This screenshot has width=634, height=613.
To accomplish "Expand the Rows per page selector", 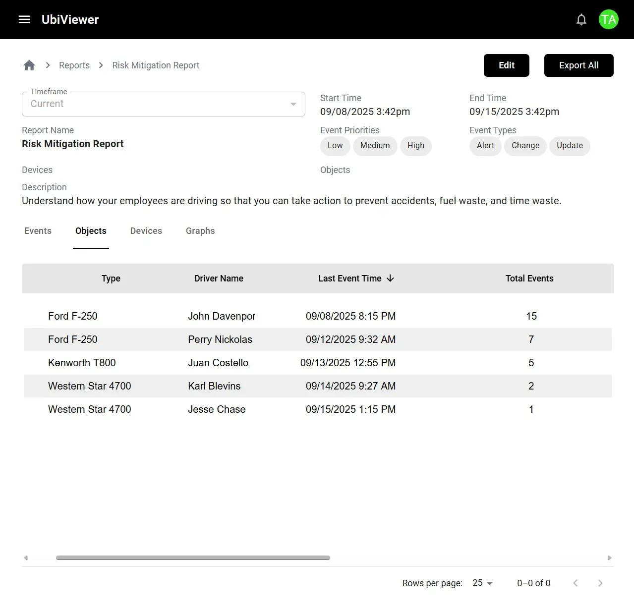I will (x=483, y=583).
